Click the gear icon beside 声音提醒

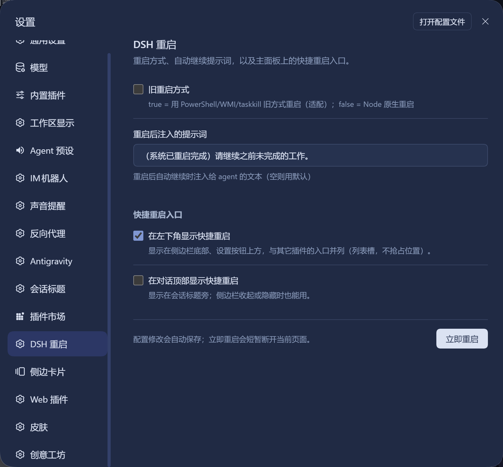tap(20, 206)
